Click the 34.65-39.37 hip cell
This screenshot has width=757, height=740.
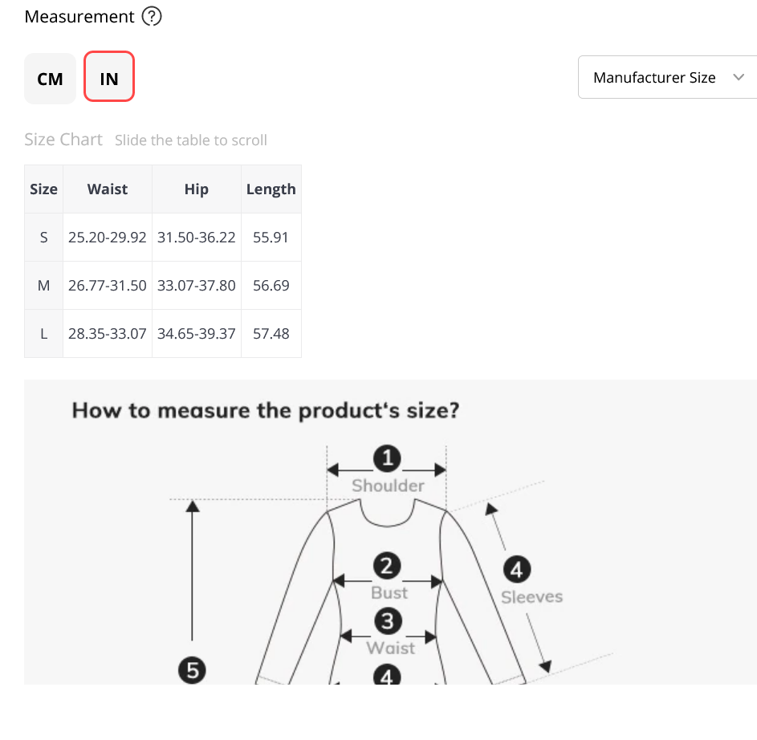point(197,334)
